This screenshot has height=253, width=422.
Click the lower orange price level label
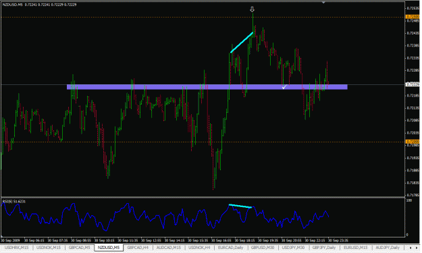pyautogui.click(x=413, y=142)
